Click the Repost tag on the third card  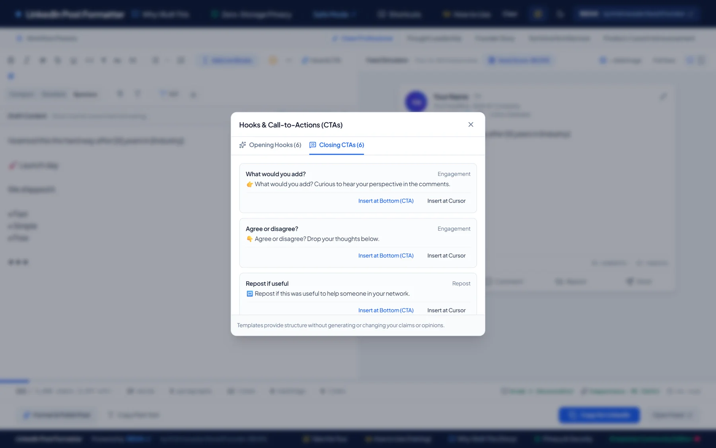click(x=461, y=284)
